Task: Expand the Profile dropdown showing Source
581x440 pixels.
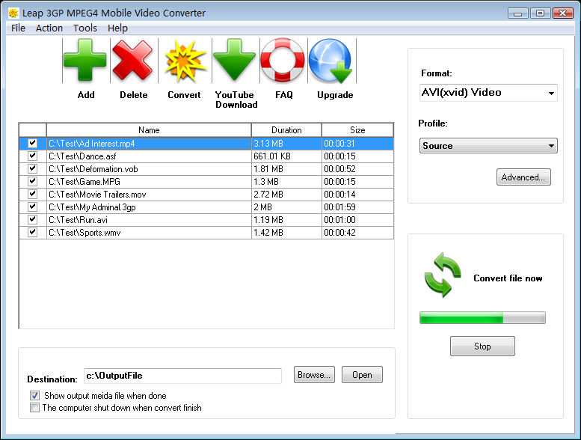Action: (488, 146)
